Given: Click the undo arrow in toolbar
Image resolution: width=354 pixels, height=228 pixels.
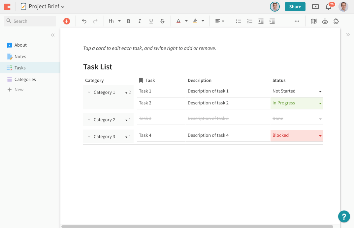Looking at the screenshot, I should pyautogui.click(x=84, y=21).
